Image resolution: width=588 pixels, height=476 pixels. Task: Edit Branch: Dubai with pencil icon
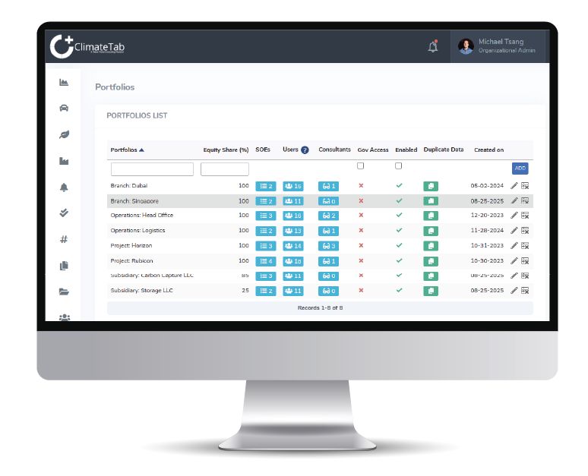(x=514, y=186)
